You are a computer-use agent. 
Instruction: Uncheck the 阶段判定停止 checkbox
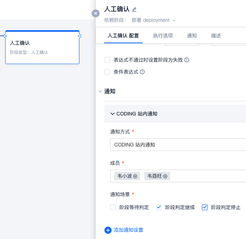pos(205,207)
